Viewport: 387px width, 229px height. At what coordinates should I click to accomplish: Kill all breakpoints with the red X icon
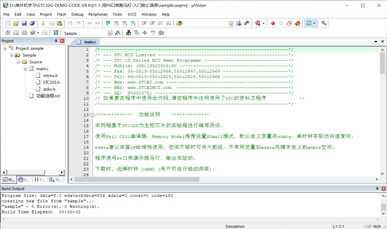(298, 23)
